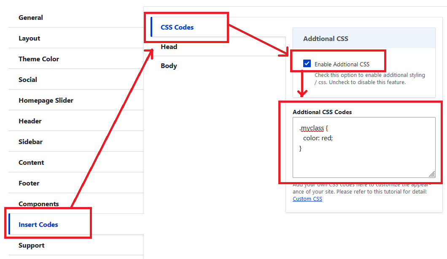This screenshot has width=447, height=259.
Task: Click inside the Addtional CSS Codes textarea
Action: (364, 156)
